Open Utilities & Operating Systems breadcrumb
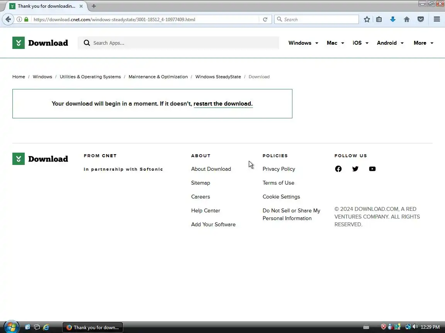 click(90, 77)
